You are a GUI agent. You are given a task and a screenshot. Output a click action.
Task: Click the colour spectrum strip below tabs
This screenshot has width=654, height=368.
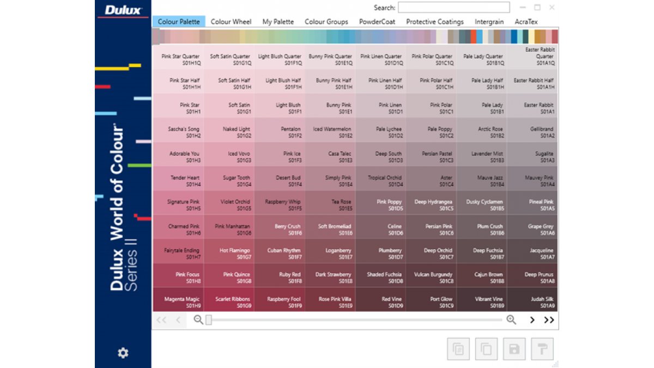click(355, 37)
